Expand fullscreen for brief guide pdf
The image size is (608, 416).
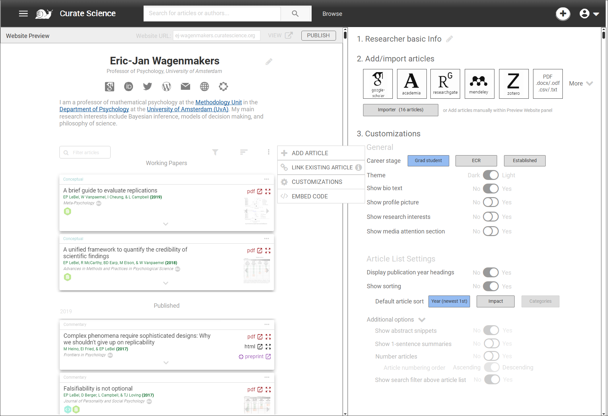coord(268,191)
